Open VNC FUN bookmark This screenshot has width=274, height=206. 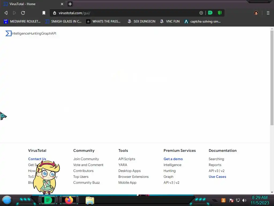click(x=170, y=21)
